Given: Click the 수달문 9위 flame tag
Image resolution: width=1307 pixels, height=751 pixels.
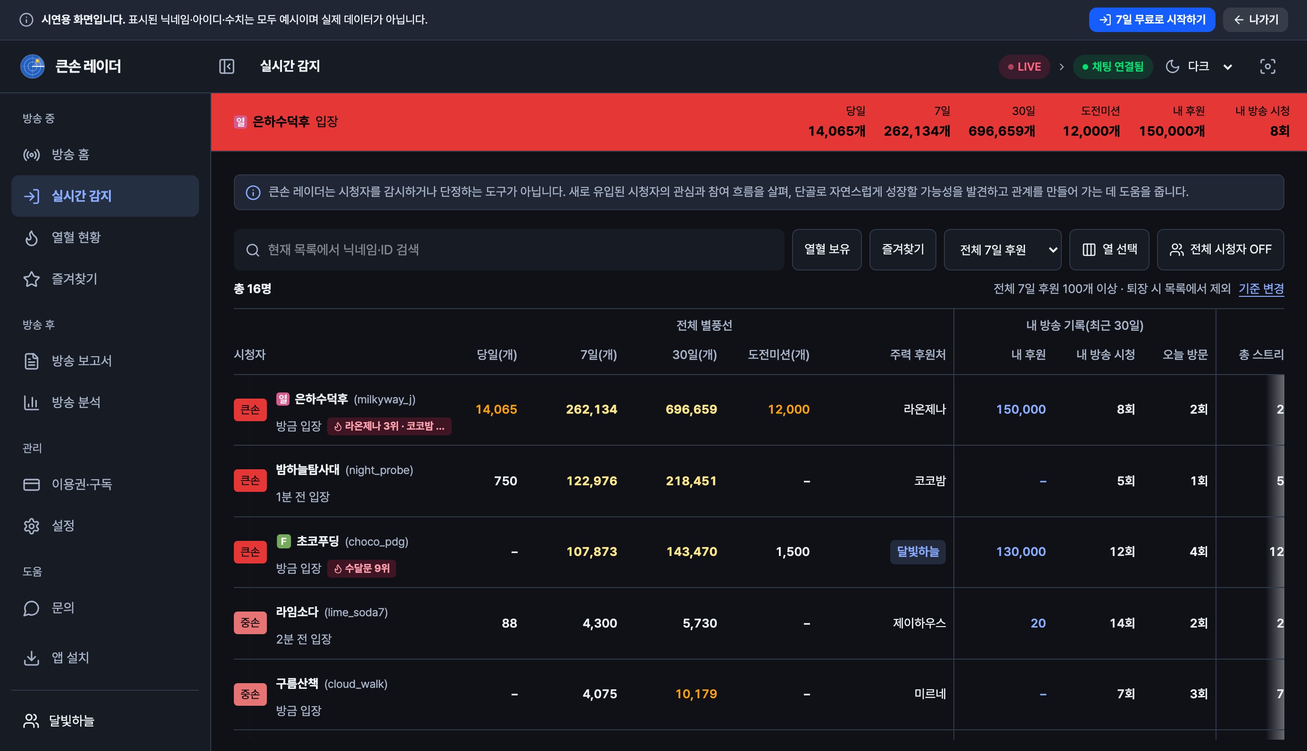Looking at the screenshot, I should coord(361,568).
